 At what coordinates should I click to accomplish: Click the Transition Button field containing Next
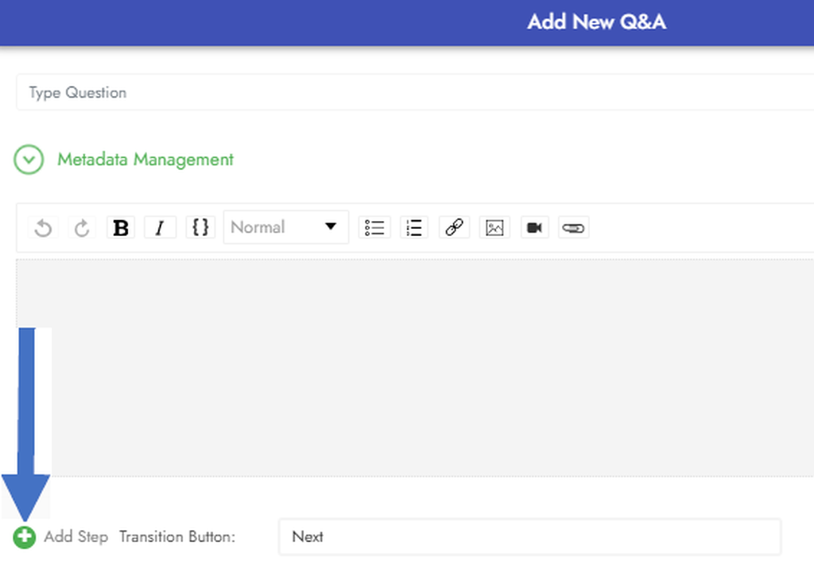pos(529,537)
